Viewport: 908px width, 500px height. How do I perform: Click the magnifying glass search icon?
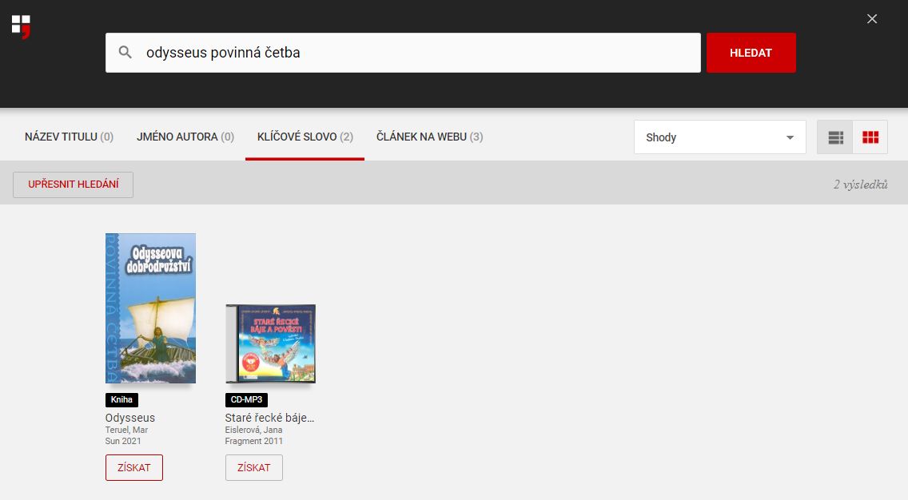point(125,53)
